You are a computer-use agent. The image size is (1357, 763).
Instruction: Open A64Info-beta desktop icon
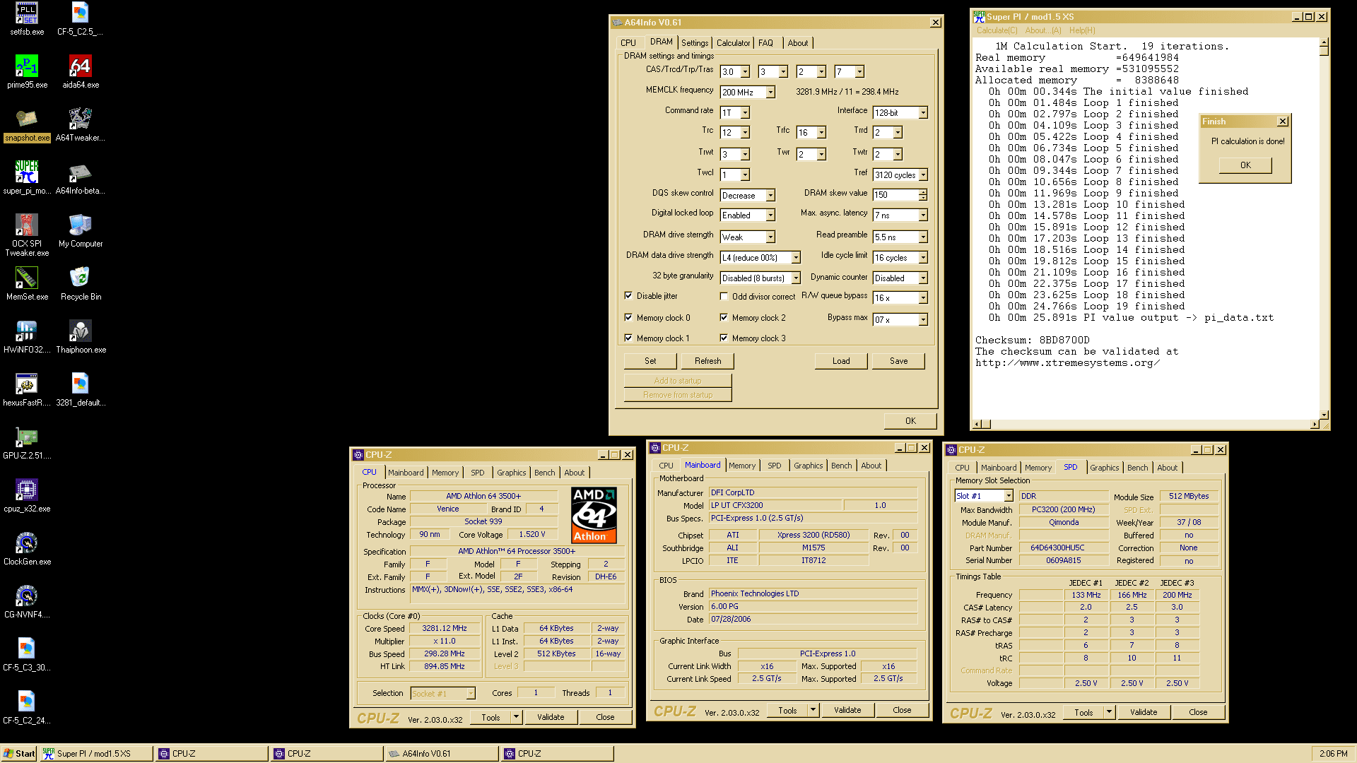80,178
